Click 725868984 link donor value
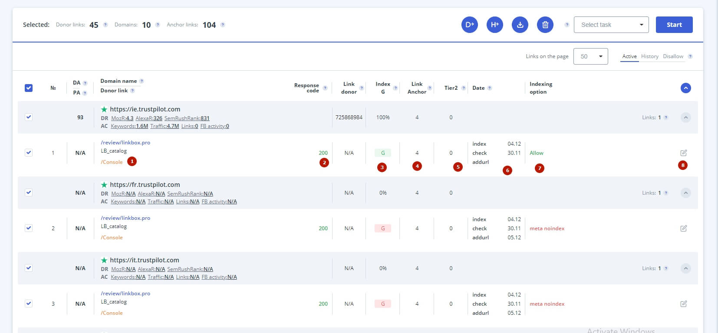This screenshot has height=333, width=718. coord(349,118)
